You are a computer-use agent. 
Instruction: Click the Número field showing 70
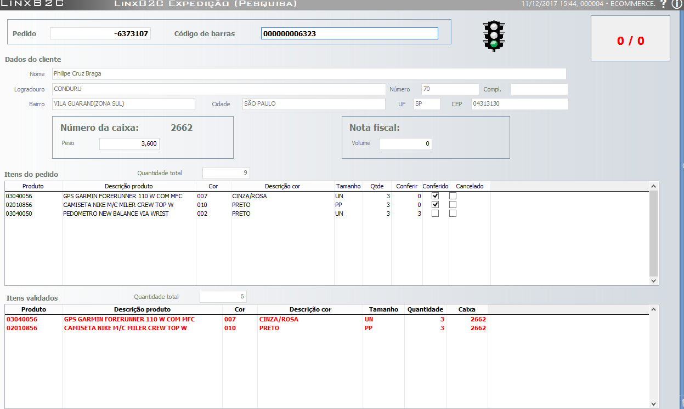pos(450,89)
